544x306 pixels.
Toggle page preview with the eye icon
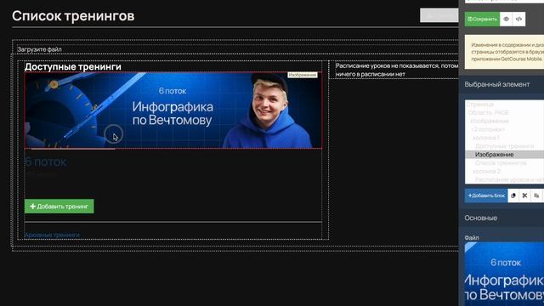[x=507, y=19]
